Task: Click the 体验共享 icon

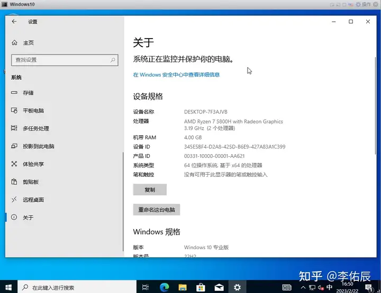Action: tap(14, 164)
